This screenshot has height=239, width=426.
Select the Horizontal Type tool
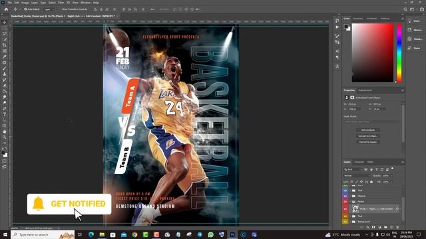(x=5, y=114)
